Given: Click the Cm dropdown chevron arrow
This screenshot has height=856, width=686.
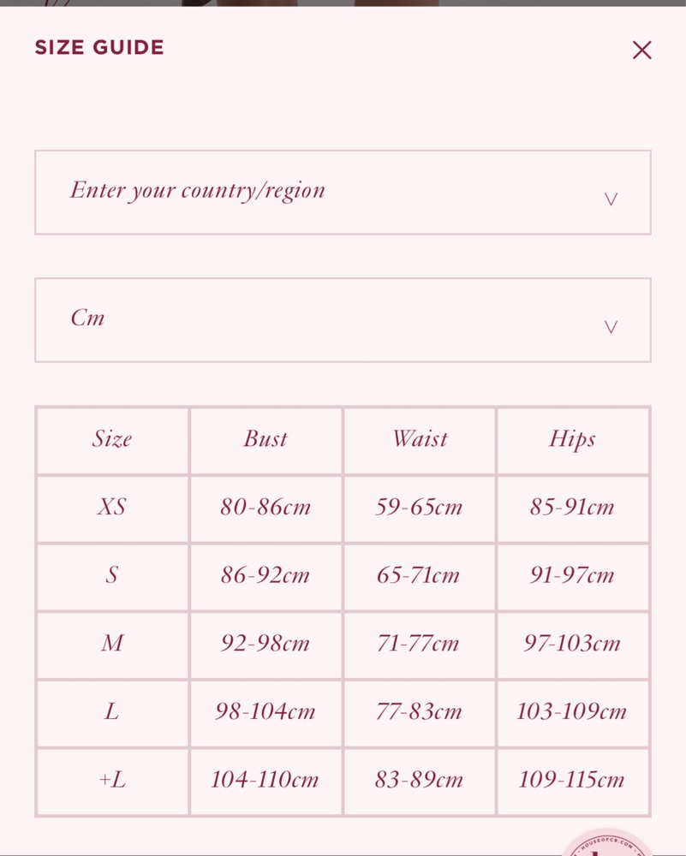Looking at the screenshot, I should [x=611, y=326].
